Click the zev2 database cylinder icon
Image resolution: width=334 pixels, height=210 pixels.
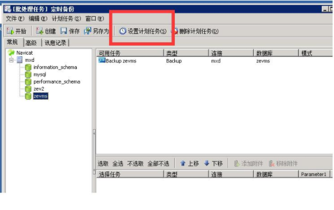coord(28,89)
